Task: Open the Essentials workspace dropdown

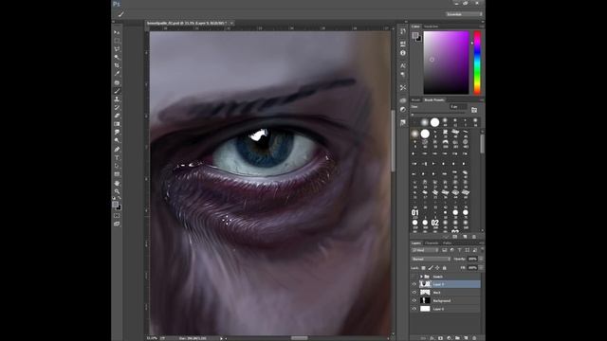Action: (464, 14)
